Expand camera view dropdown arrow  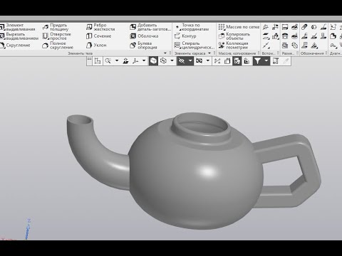click(x=208, y=61)
